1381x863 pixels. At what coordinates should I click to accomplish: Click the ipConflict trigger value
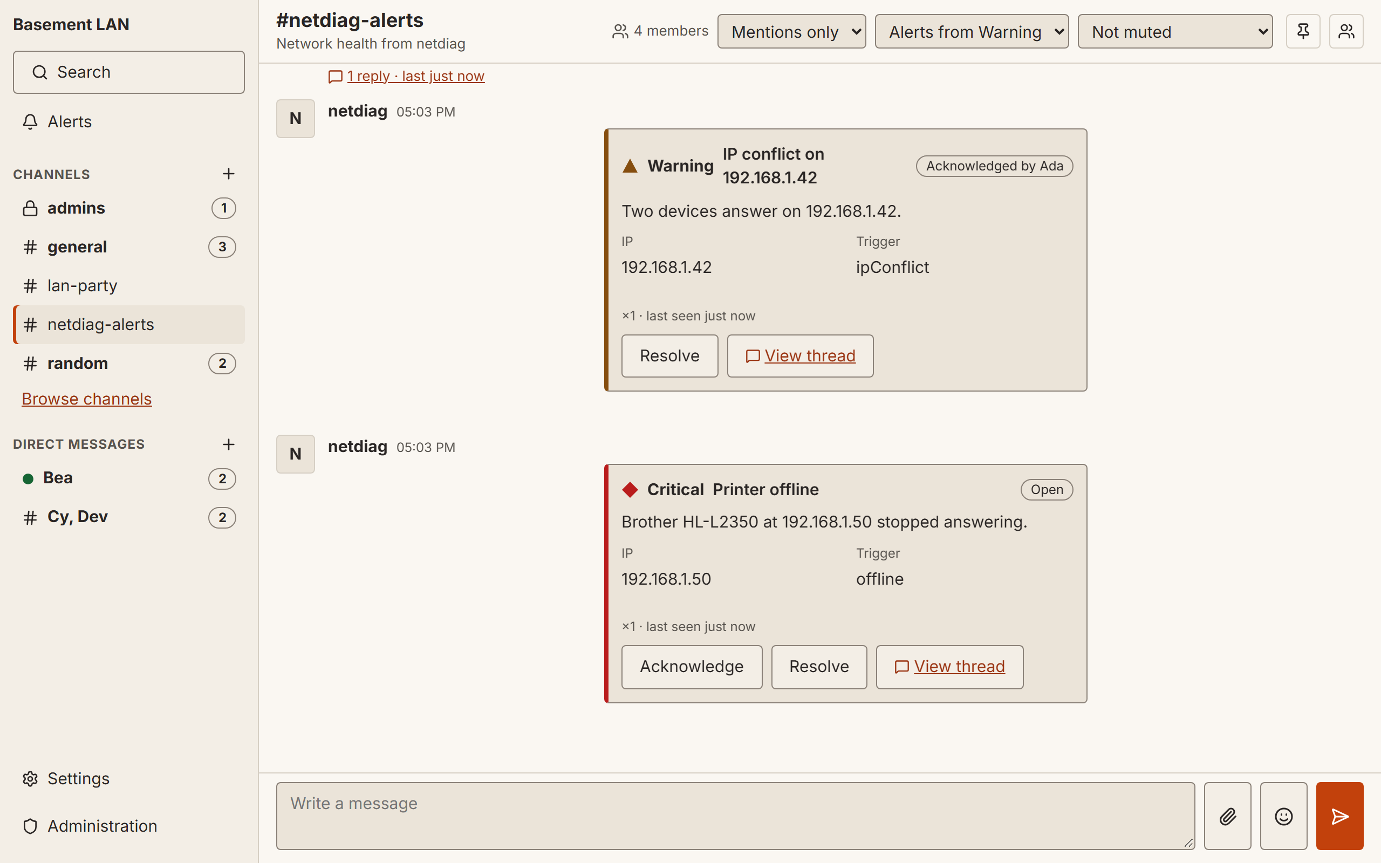pyautogui.click(x=892, y=267)
